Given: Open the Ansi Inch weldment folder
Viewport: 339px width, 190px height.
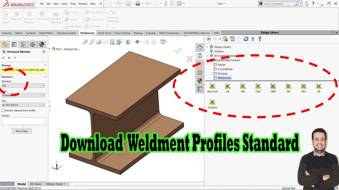Looking at the screenshot, I should [x=212, y=88].
